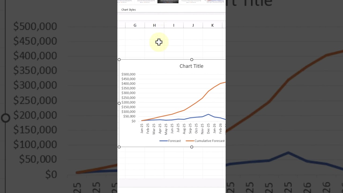This screenshot has height=193, width=343.
Task: Click the Jun-25 date axis label
Action: tap(172, 128)
